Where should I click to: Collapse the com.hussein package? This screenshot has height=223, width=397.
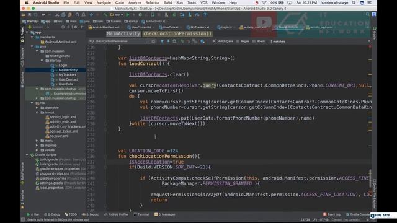37,51
